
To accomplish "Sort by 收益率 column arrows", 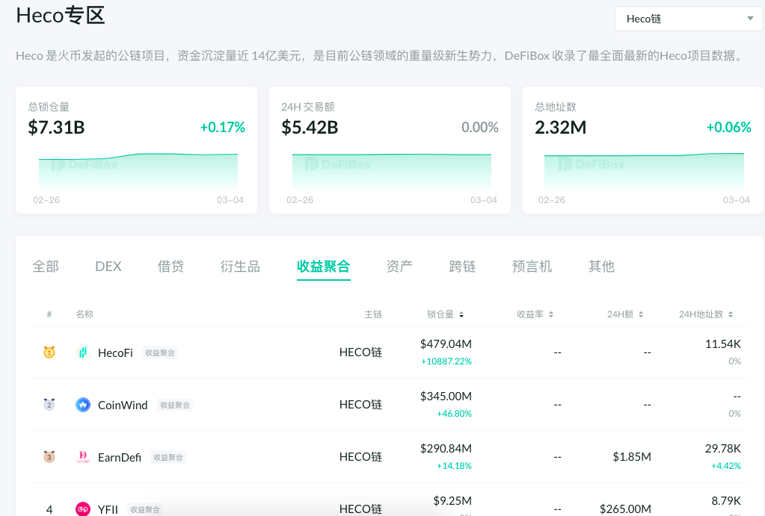I will point(551,314).
